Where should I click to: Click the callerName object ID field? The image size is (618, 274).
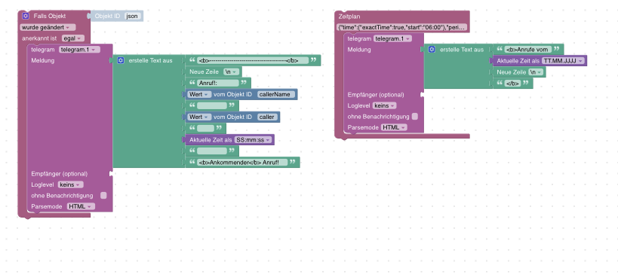point(276,94)
